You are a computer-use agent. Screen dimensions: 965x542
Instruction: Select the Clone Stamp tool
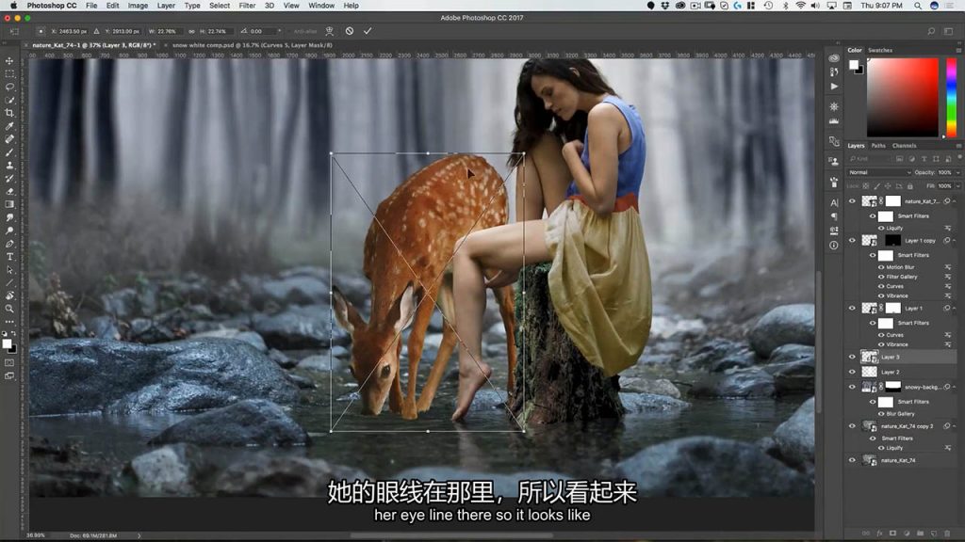click(9, 166)
